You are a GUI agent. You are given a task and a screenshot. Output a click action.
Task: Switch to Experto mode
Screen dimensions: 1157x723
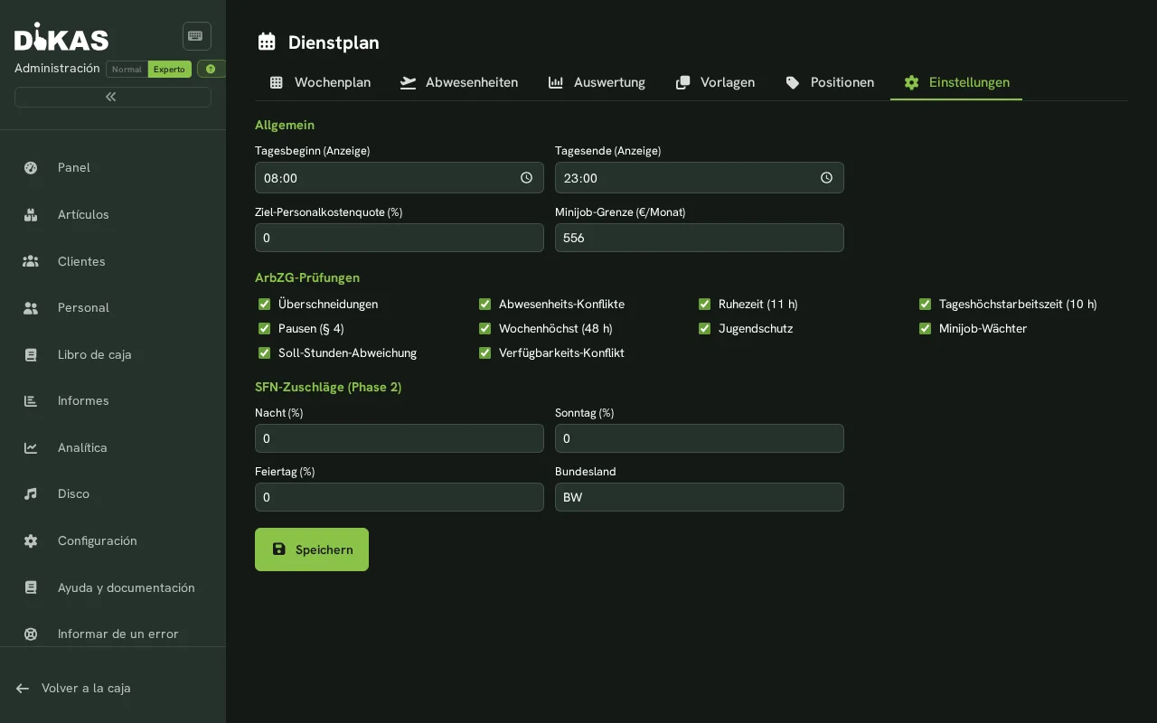[169, 69]
